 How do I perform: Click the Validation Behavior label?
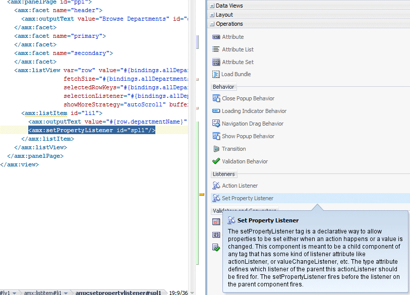coord(245,161)
